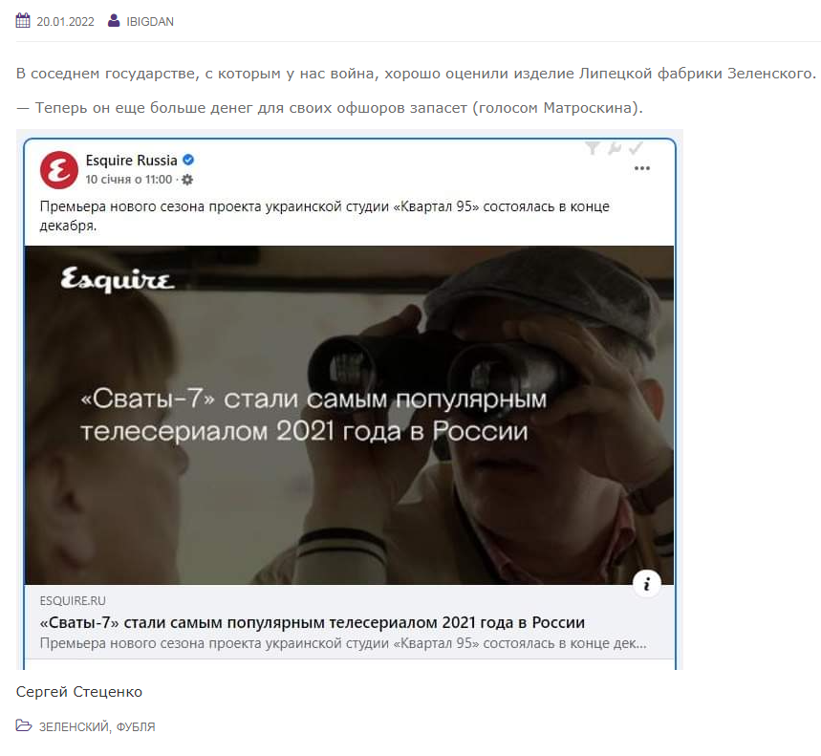Toggle the faded checkmark icon on the post
Image resolution: width=821 pixels, height=756 pixels.
click(x=636, y=149)
